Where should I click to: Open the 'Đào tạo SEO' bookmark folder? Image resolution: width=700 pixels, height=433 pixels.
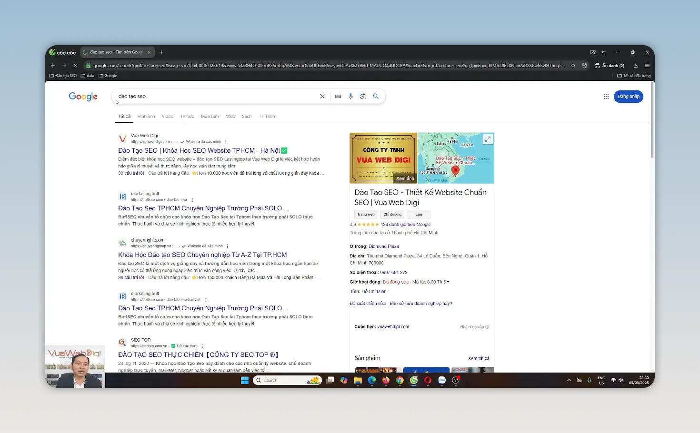pos(63,76)
